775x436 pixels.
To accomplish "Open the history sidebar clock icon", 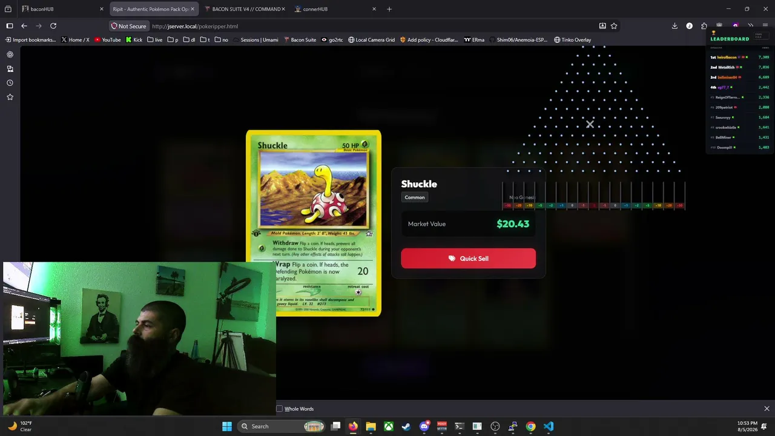I will coord(10,83).
